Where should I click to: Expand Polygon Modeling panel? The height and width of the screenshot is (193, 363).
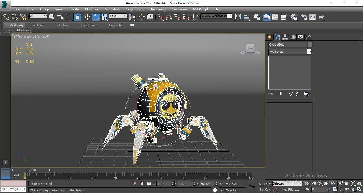click(x=18, y=30)
